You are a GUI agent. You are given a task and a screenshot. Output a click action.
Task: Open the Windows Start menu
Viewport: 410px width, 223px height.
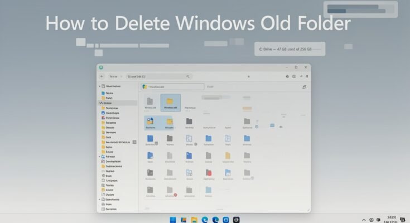coord(173,220)
